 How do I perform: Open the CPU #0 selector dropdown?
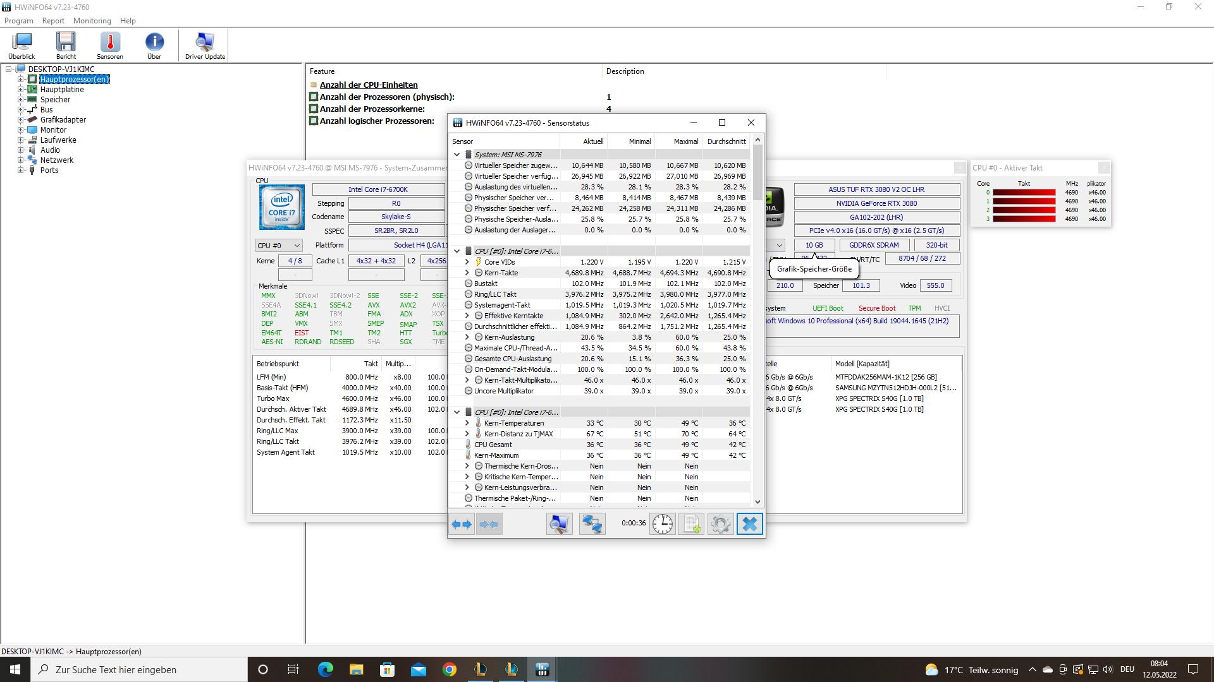pyautogui.click(x=279, y=246)
